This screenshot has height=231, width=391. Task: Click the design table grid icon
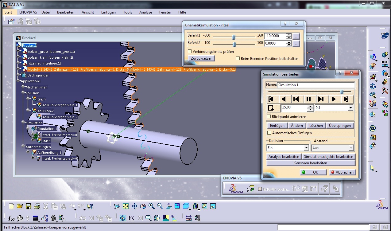tap(35, 218)
